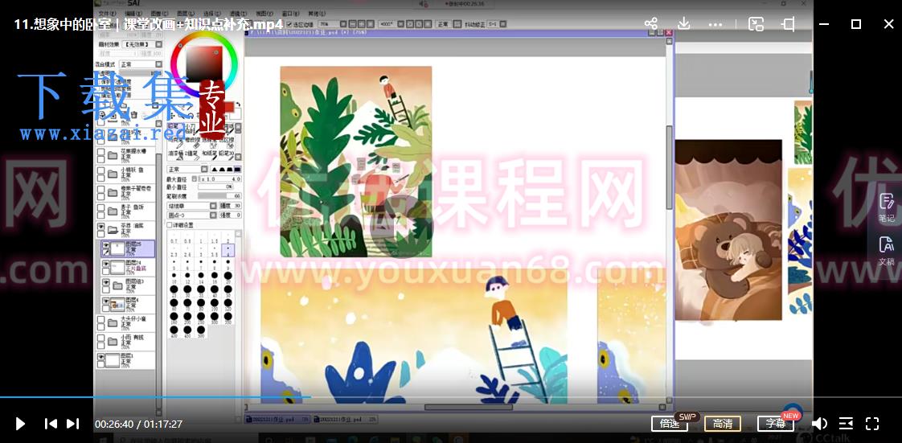Open the 其他 menu in SAI

317,13
